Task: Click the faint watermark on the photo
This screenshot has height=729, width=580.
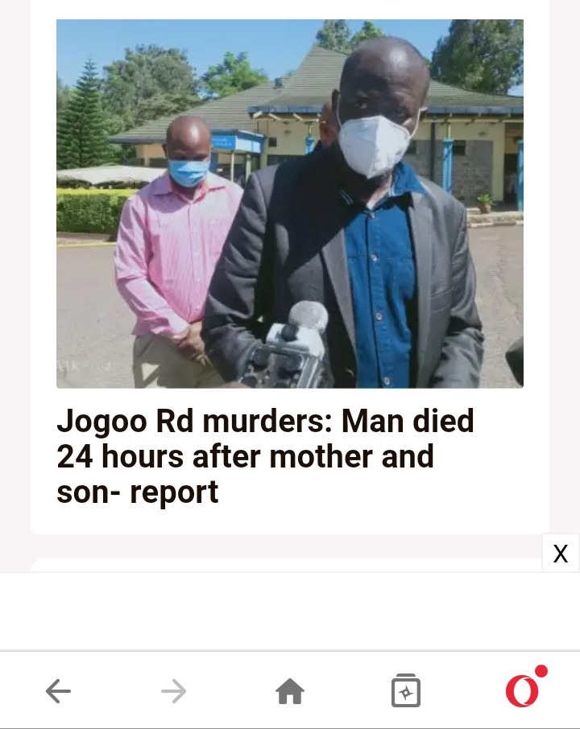Action: 84,365
